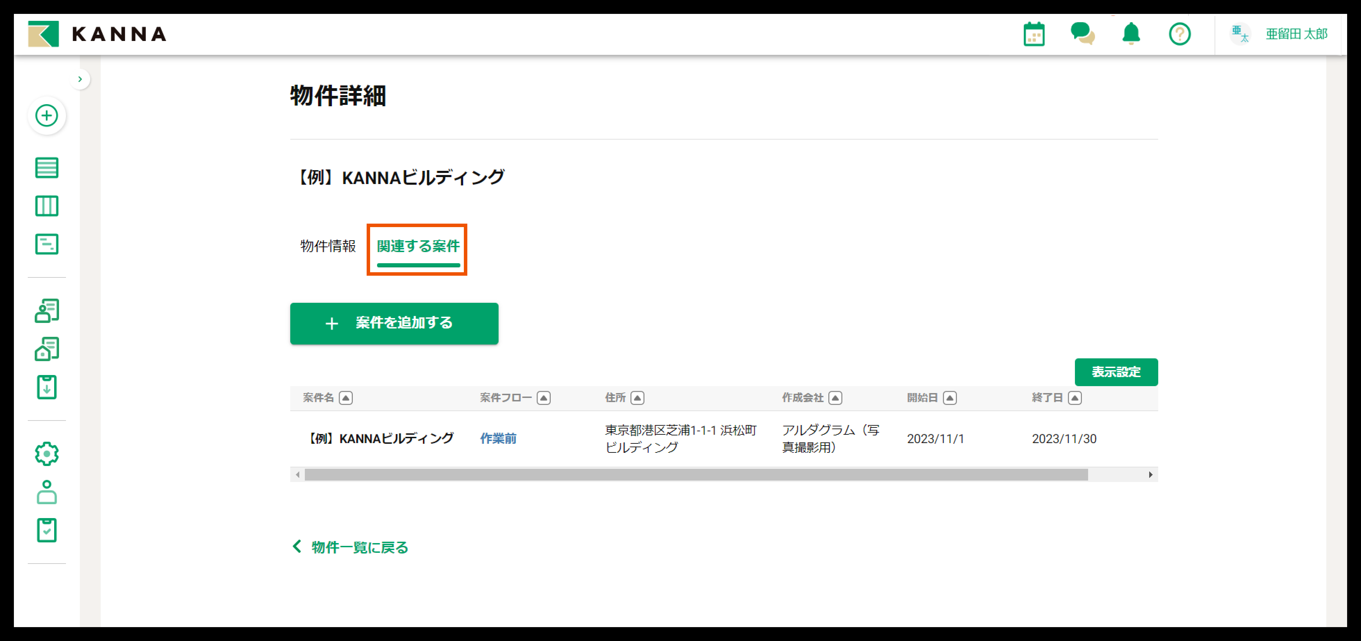This screenshot has height=641, width=1361.
Task: Open the settings gear icon in sidebar
Action: (x=47, y=454)
